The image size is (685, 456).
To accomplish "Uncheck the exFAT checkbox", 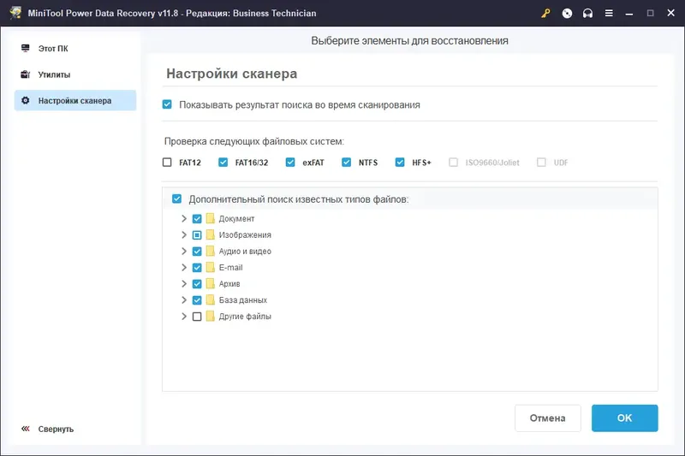I will pyautogui.click(x=290, y=163).
